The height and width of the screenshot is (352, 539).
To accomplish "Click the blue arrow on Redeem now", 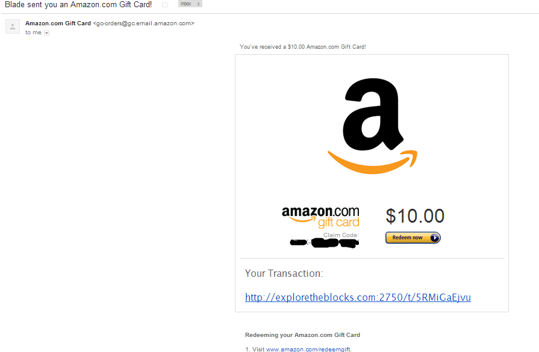I will click(435, 238).
